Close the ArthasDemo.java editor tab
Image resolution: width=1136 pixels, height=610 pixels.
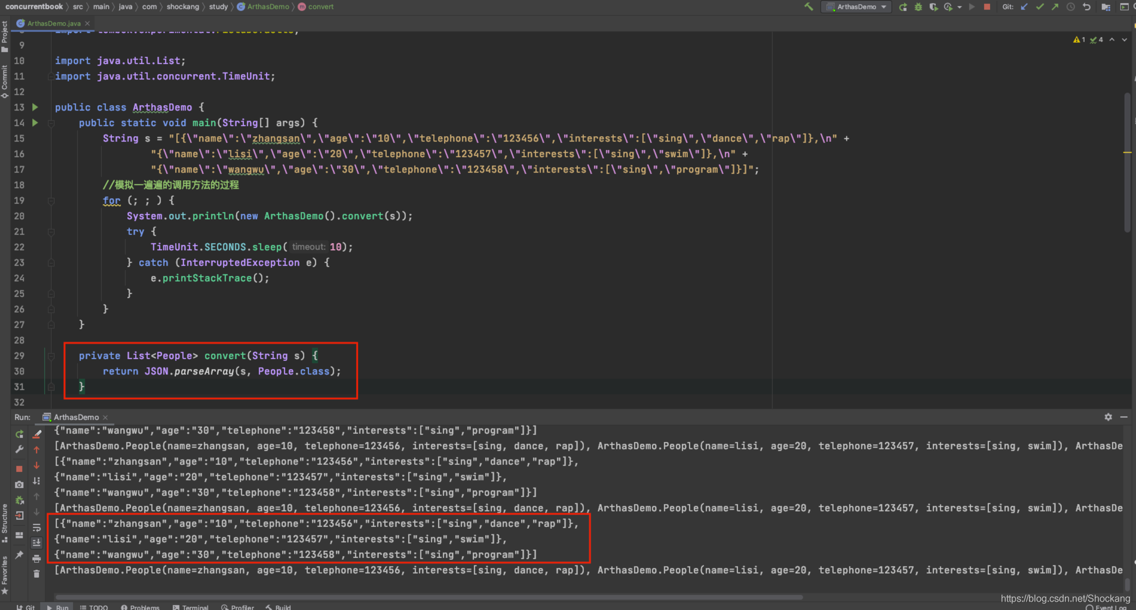(x=87, y=23)
